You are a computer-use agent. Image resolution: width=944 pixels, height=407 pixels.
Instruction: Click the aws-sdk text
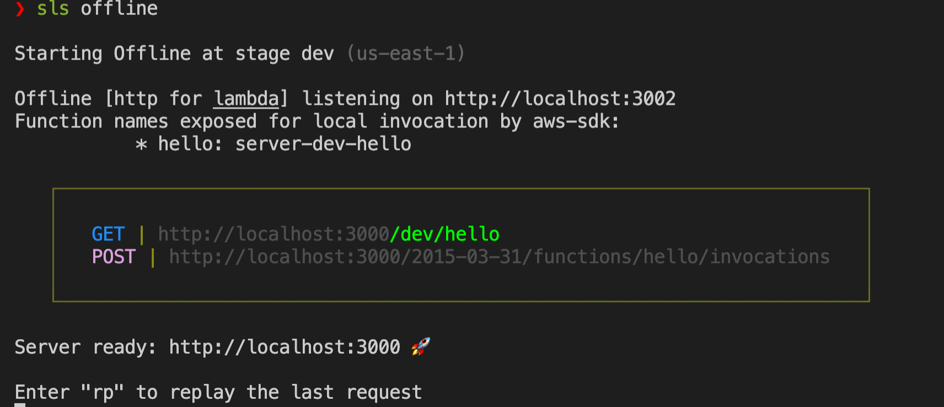[576, 121]
